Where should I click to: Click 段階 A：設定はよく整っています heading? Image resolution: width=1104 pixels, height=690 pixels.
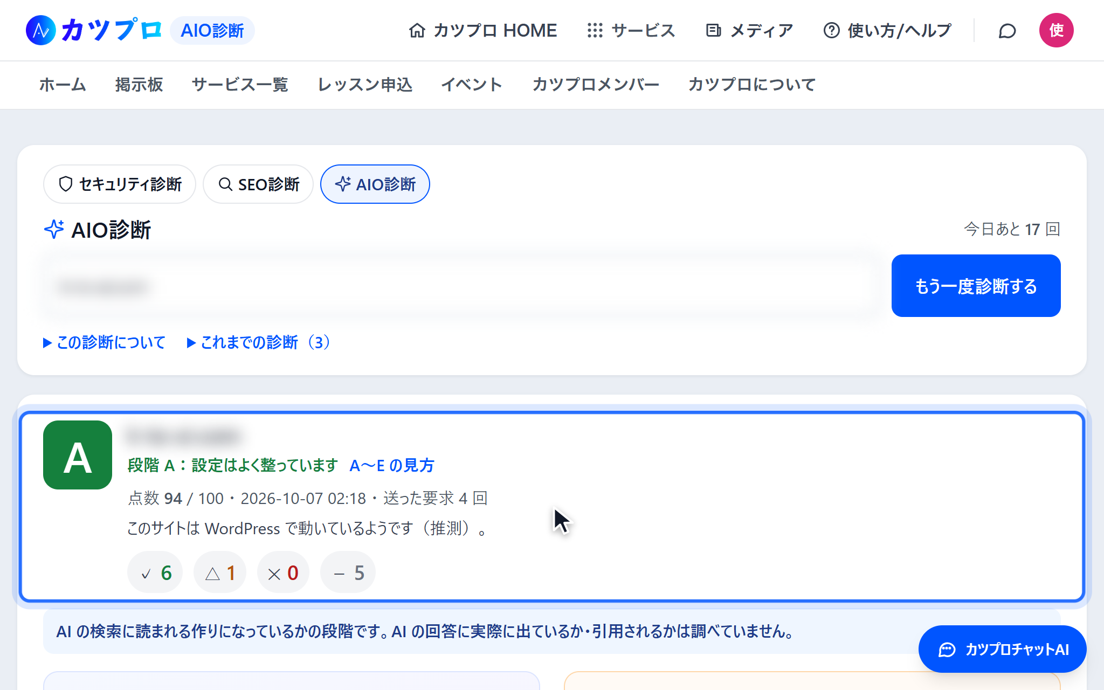[x=233, y=465]
